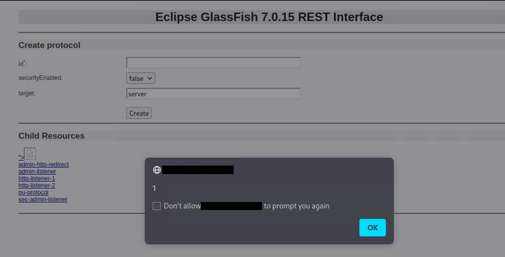Click the Create button

pyautogui.click(x=139, y=113)
